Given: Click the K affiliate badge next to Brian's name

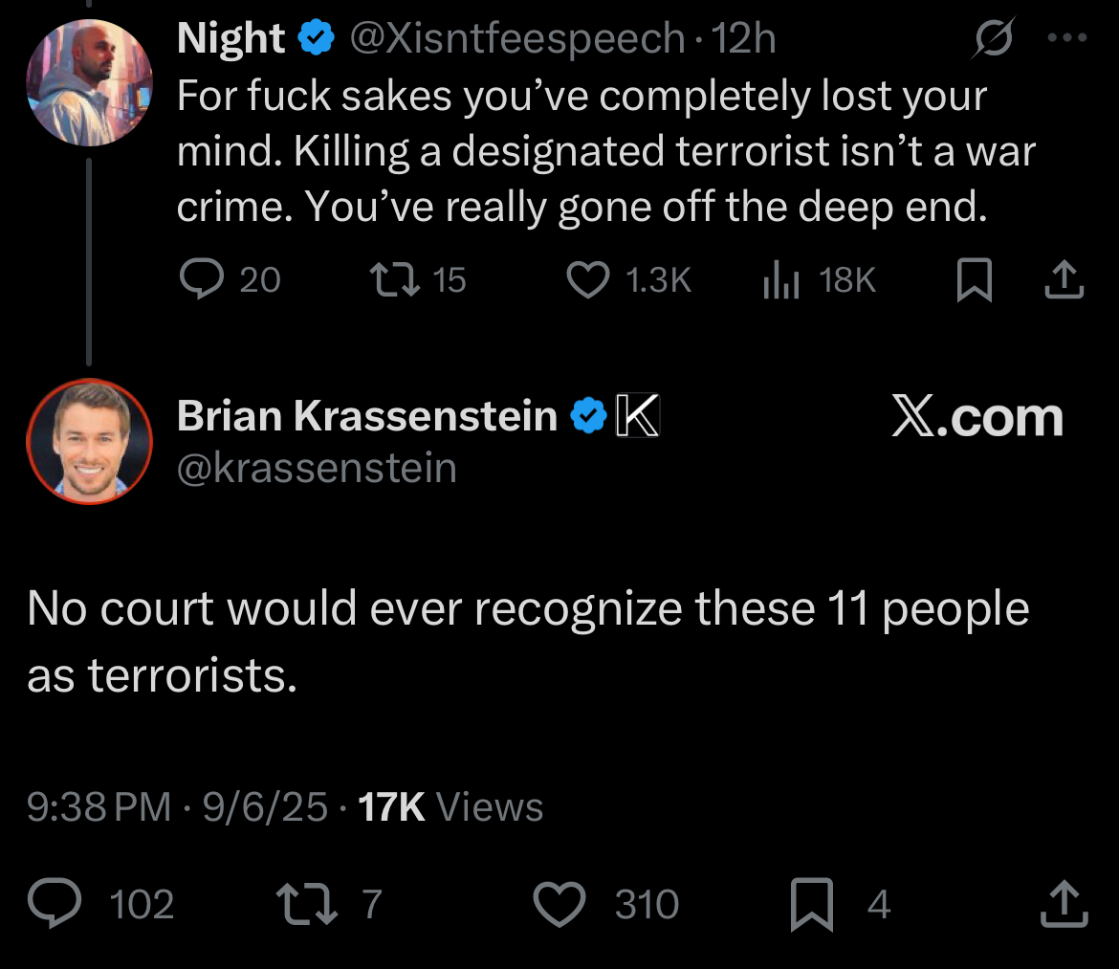Looking at the screenshot, I should pyautogui.click(x=637, y=414).
